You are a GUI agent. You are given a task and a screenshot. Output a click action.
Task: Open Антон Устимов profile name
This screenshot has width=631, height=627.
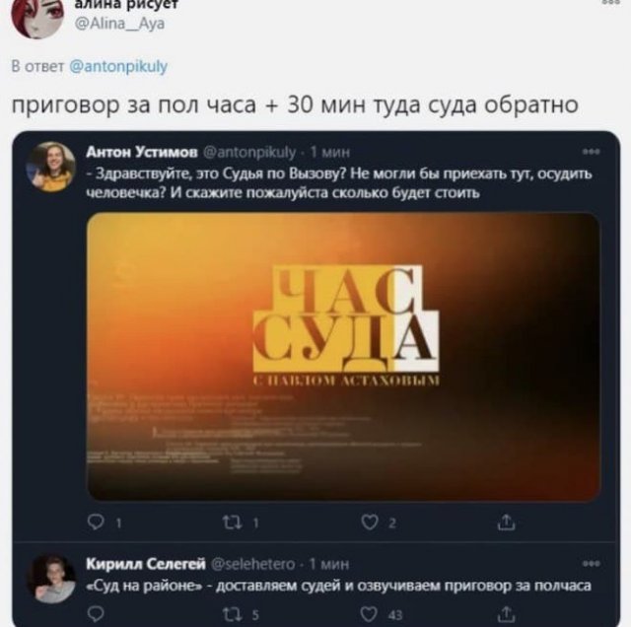(142, 152)
